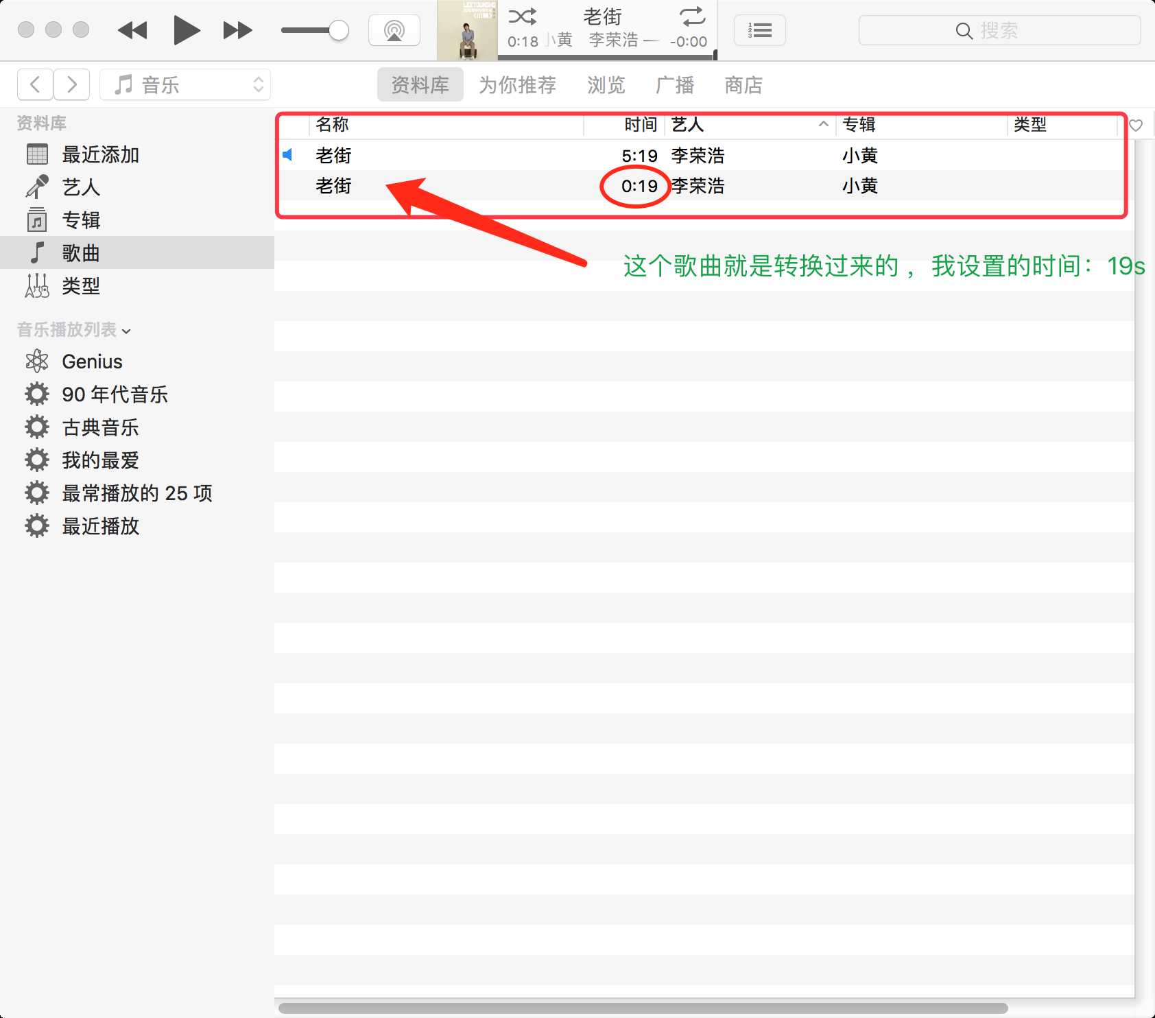Click the playback progress bar

[608, 57]
